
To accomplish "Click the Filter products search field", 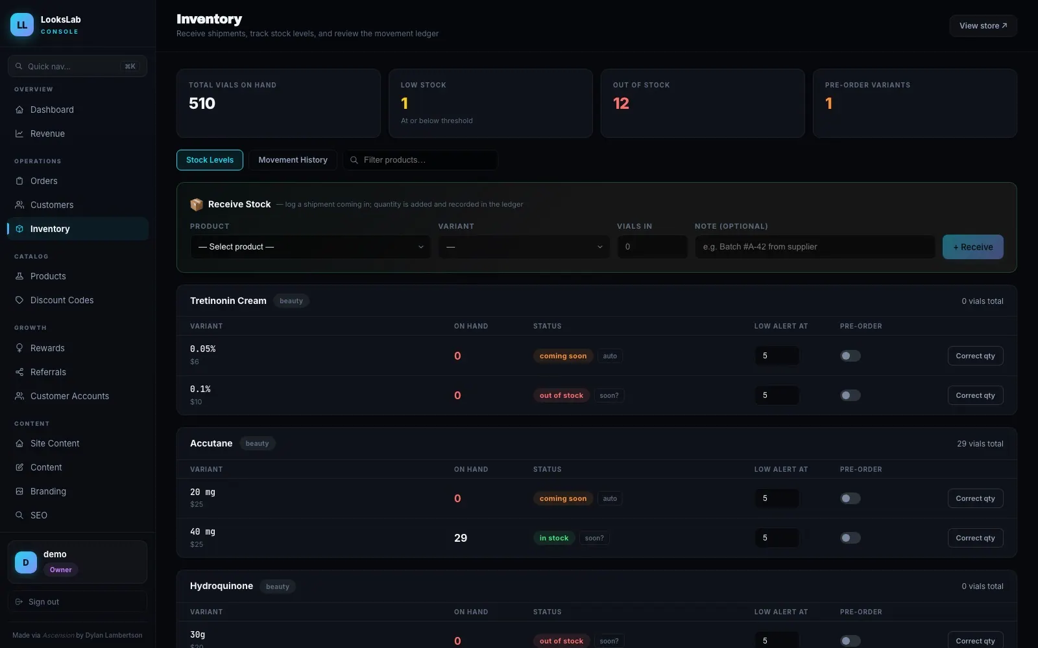I will (x=420, y=160).
